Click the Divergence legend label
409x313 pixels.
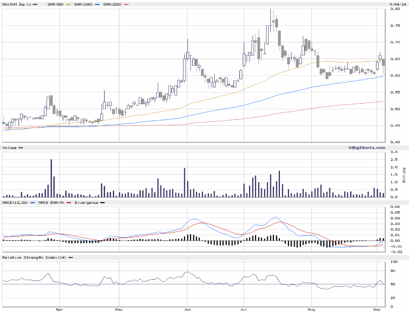tap(86, 203)
